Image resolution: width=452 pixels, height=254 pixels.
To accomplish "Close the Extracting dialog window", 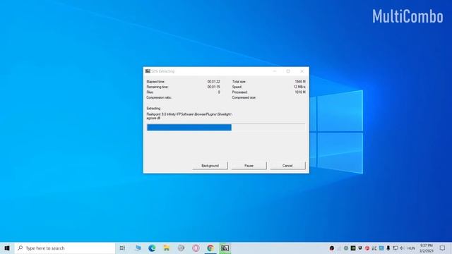I will click(302, 71).
